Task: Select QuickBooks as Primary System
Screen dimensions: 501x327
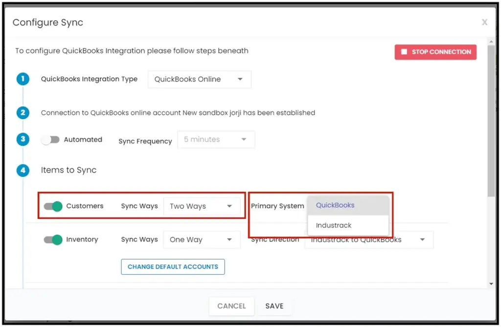Action: click(x=348, y=205)
